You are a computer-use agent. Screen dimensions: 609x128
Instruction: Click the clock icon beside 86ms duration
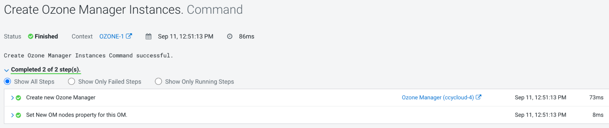(x=230, y=37)
